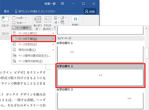149x110 pixels.
Task: Select Page Margins ページの余白(P) menu item
Action: coord(34,44)
